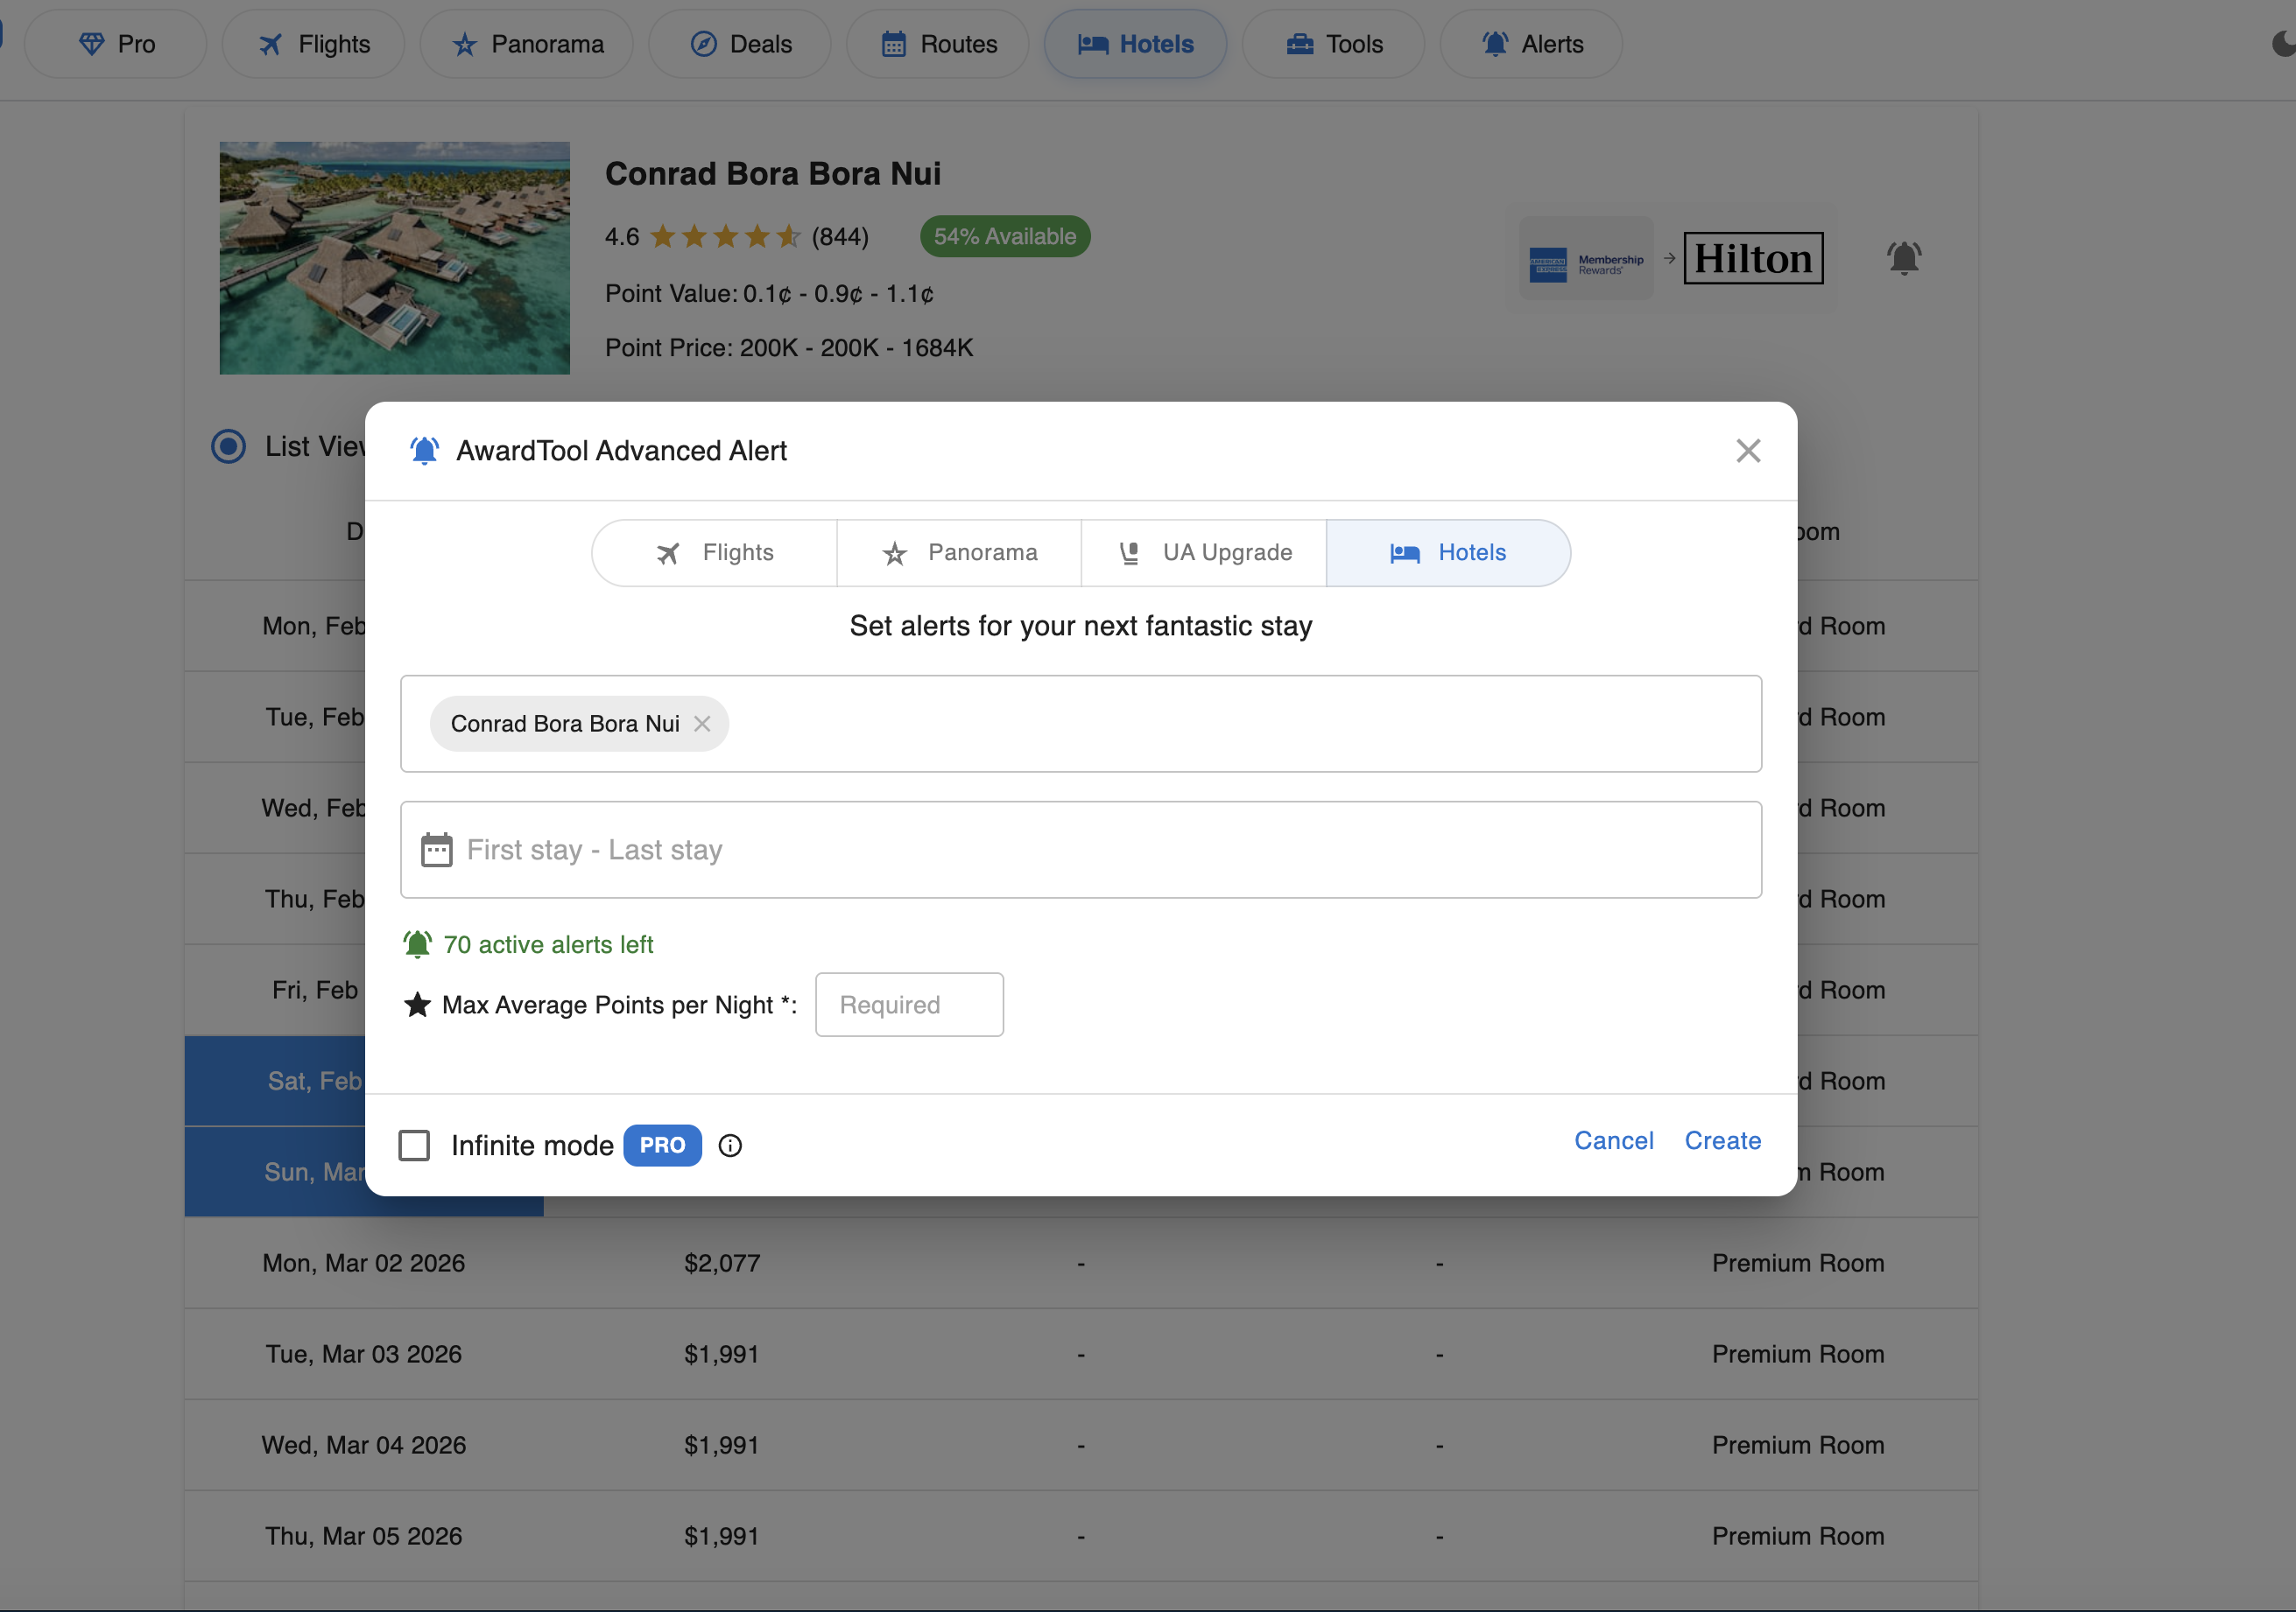Cancel the alert dialog
2296x1612 pixels.
(1613, 1140)
